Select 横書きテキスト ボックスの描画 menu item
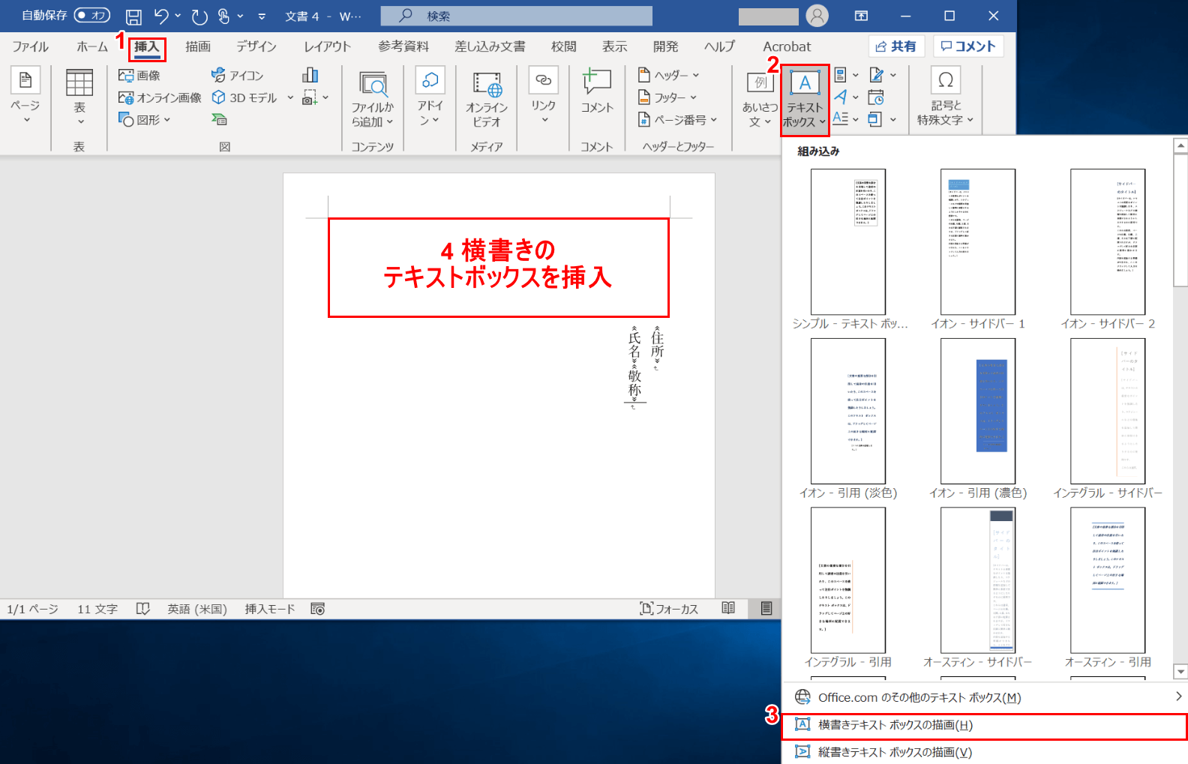This screenshot has width=1188, height=764. pyautogui.click(x=895, y=725)
